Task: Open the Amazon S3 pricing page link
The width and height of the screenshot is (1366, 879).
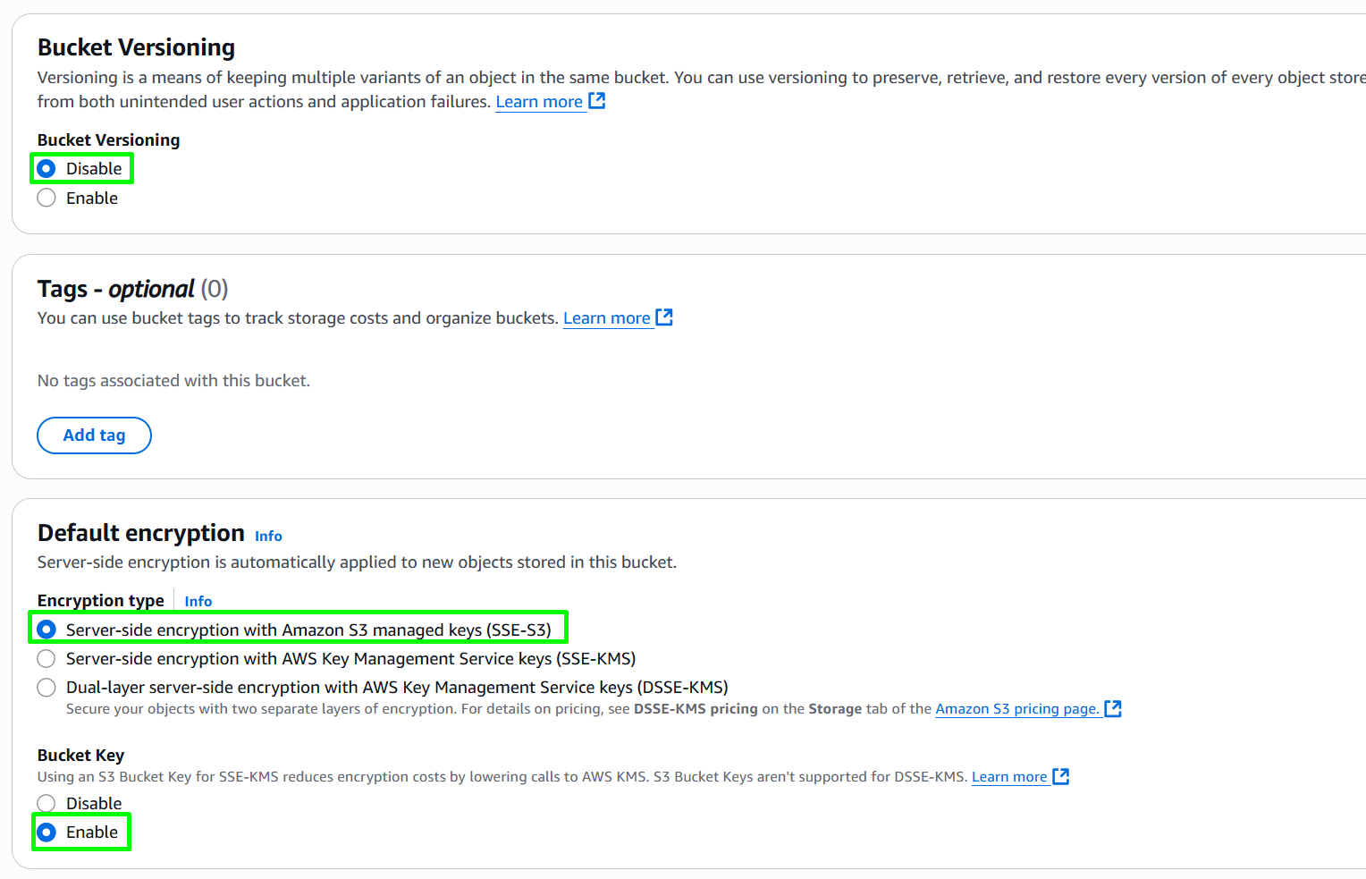Action: [1017, 709]
